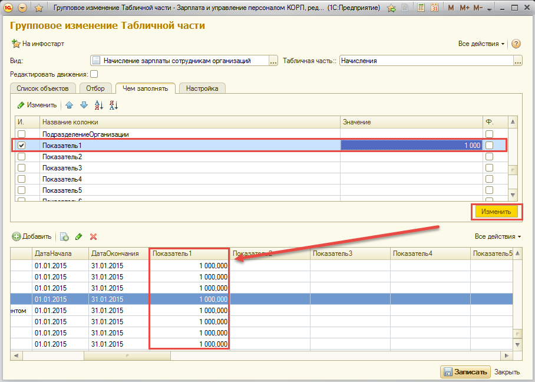Click the move row down arrow icon
Image resolution: width=535 pixels, height=382 pixels.
(84, 105)
